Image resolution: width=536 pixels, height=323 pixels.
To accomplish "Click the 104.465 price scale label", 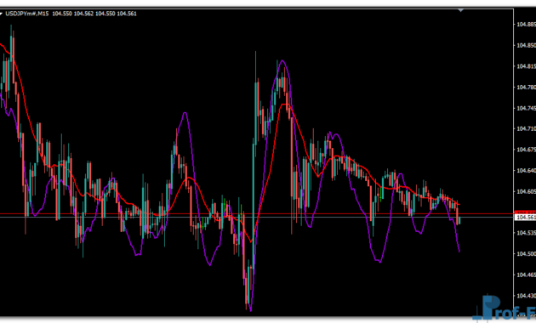I will click(526, 275).
